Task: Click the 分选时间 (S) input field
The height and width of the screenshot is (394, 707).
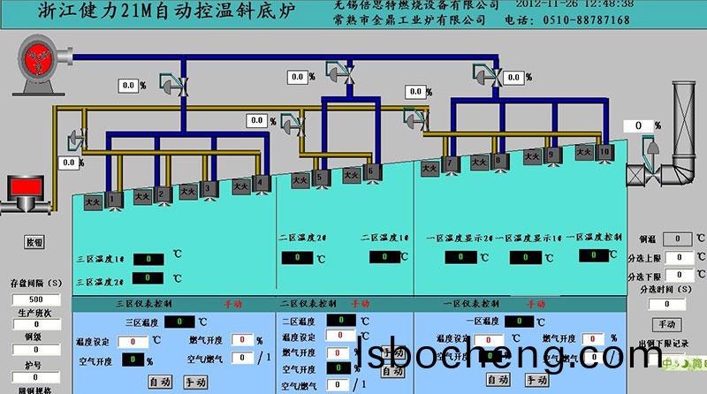Action: 667,304
